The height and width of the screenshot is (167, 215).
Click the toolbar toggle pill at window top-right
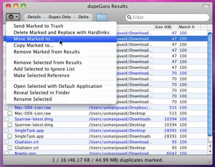206,6
